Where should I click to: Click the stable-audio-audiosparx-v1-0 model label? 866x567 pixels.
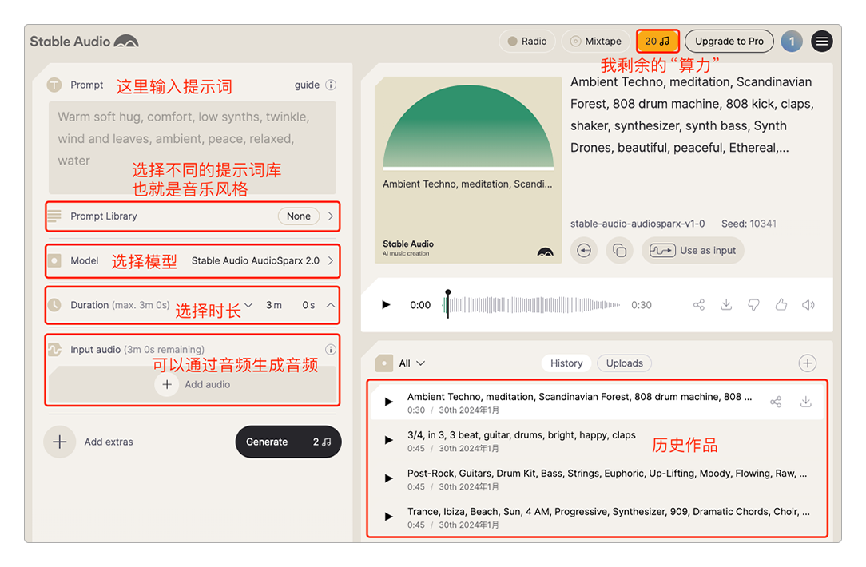[x=638, y=224]
